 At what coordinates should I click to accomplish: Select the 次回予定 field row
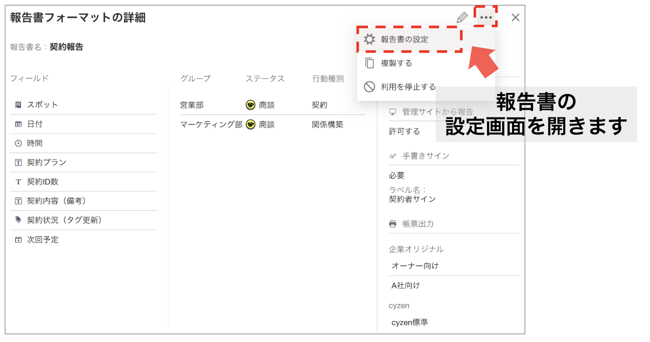[x=83, y=239]
